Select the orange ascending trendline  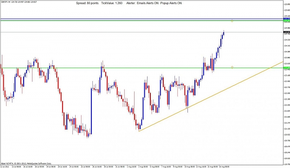(x=211, y=96)
